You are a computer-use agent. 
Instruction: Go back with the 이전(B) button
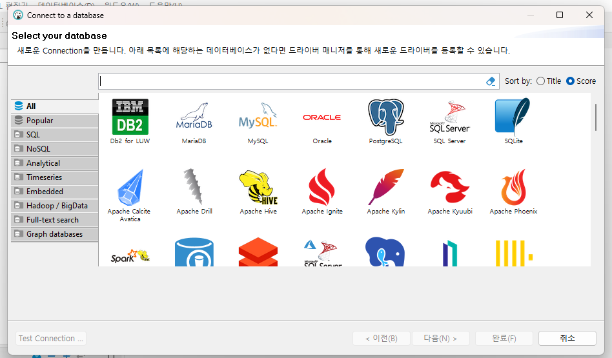point(382,339)
